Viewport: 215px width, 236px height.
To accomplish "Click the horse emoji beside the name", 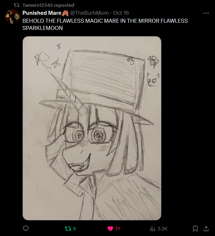I will (x=65, y=13).
